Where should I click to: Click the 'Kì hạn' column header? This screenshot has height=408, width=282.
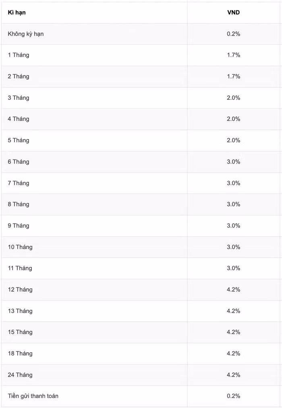17,13
